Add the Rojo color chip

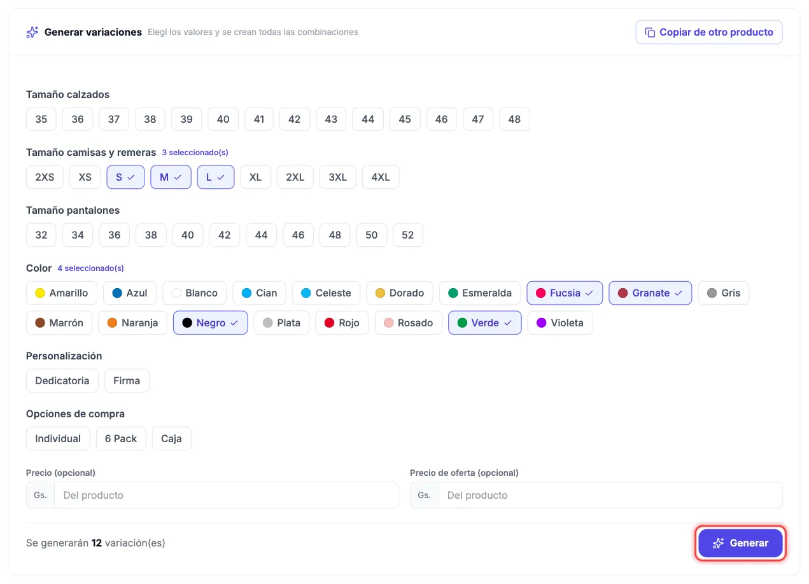342,323
